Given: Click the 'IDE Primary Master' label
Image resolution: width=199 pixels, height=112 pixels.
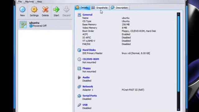Looking at the screenshot, I should point(92,53).
